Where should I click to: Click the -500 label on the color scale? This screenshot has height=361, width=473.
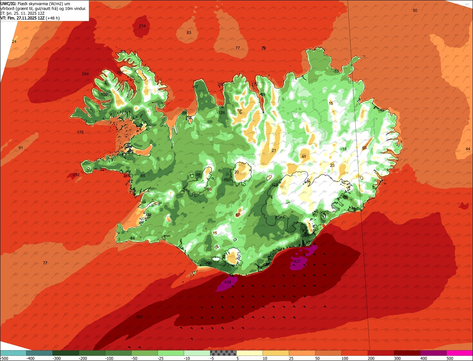click(4, 358)
